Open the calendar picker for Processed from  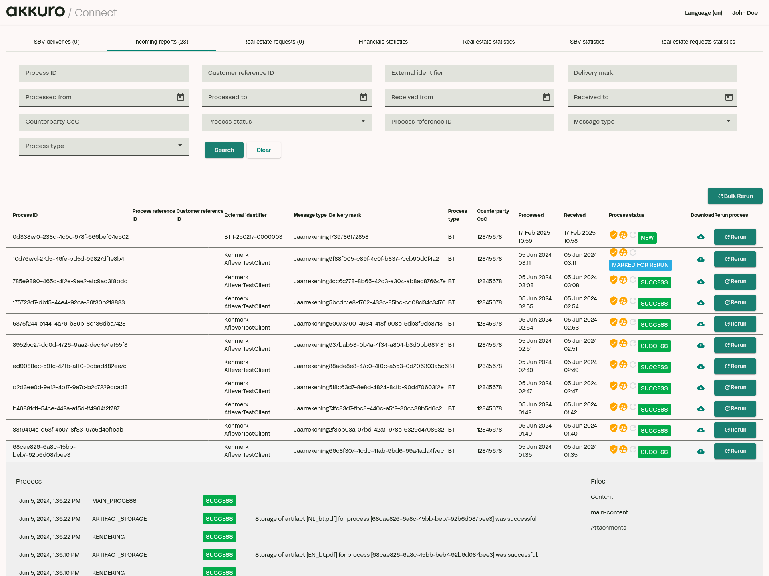tap(180, 97)
